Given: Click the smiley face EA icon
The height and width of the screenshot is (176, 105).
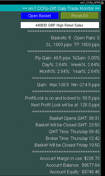Looking at the screenshot, I should point(102,3).
